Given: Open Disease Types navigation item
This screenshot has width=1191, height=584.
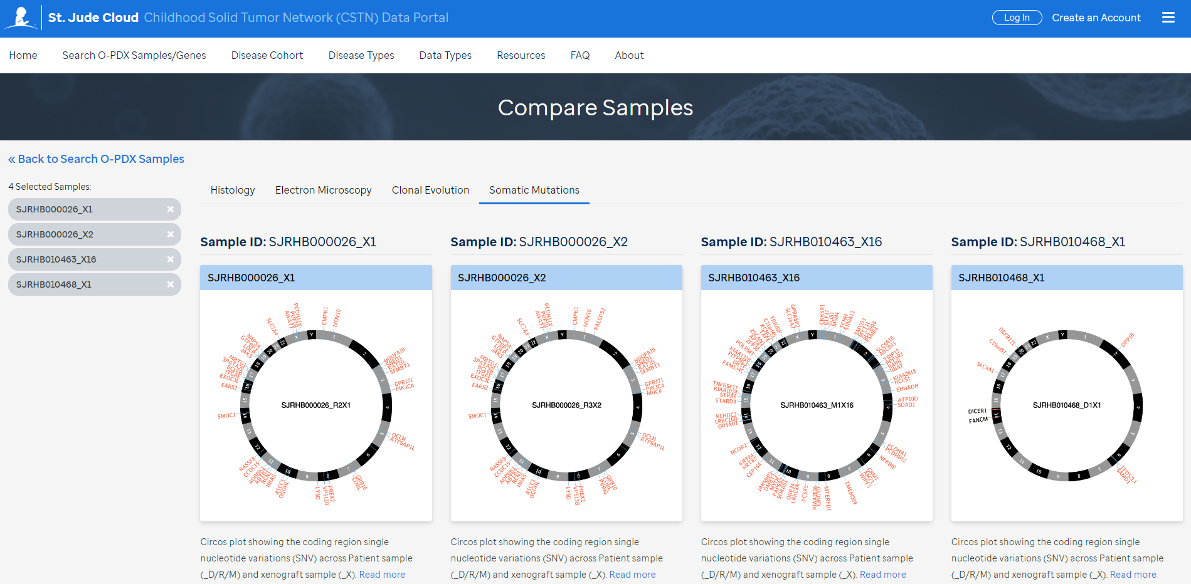Looking at the screenshot, I should 361,55.
